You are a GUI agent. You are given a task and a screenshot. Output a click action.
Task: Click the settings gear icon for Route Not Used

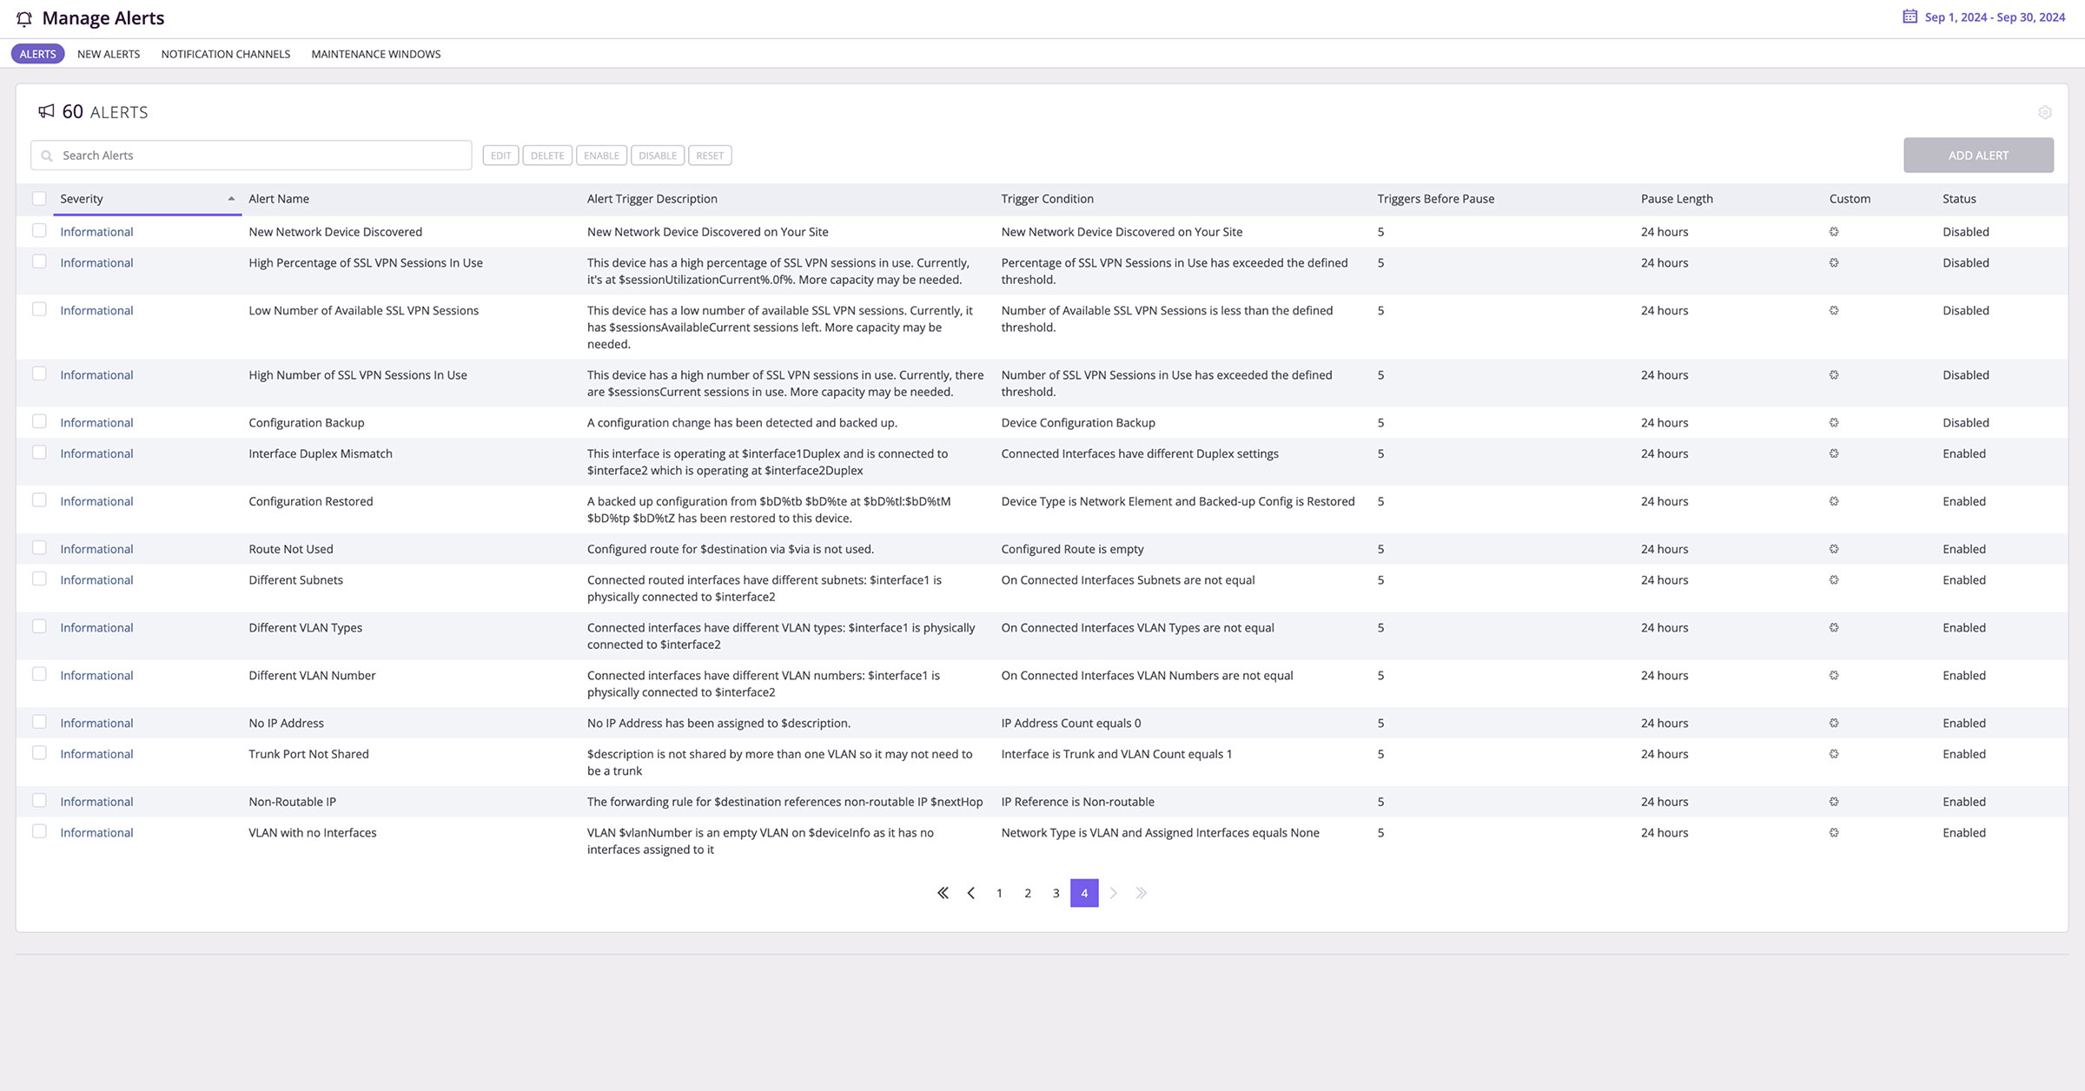(1833, 549)
